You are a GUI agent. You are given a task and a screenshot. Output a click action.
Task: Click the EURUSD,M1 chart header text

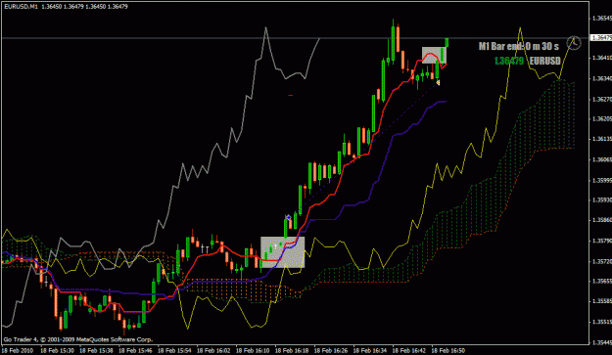22,7
